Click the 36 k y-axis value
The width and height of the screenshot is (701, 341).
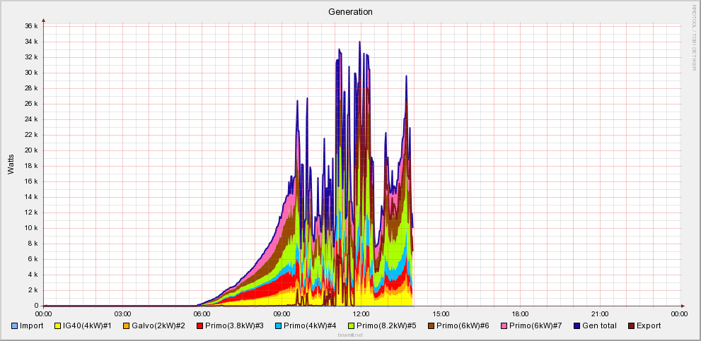pyautogui.click(x=33, y=26)
